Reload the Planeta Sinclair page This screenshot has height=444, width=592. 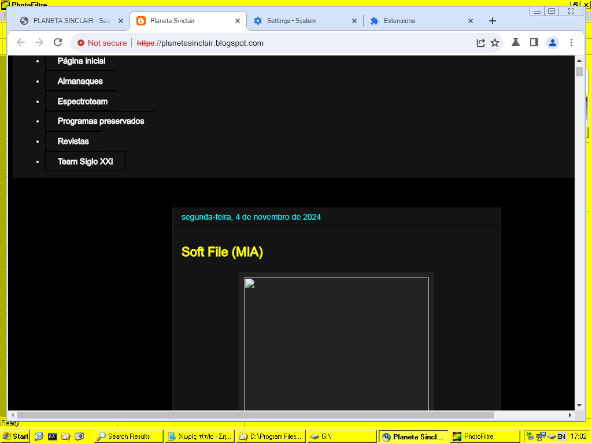pyautogui.click(x=58, y=43)
